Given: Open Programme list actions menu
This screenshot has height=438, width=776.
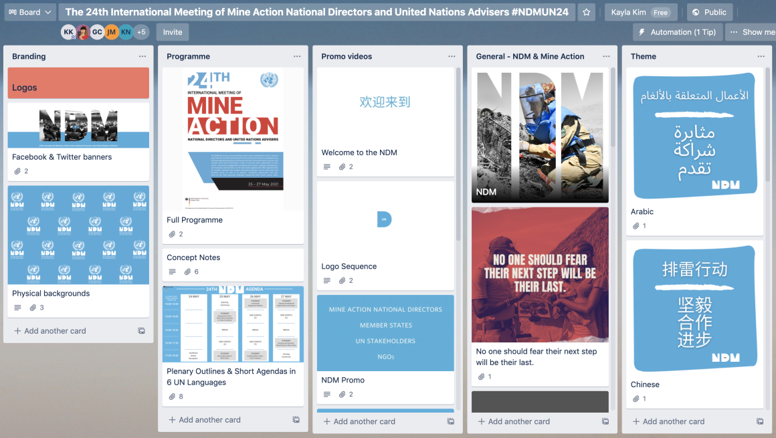Looking at the screenshot, I should (297, 57).
